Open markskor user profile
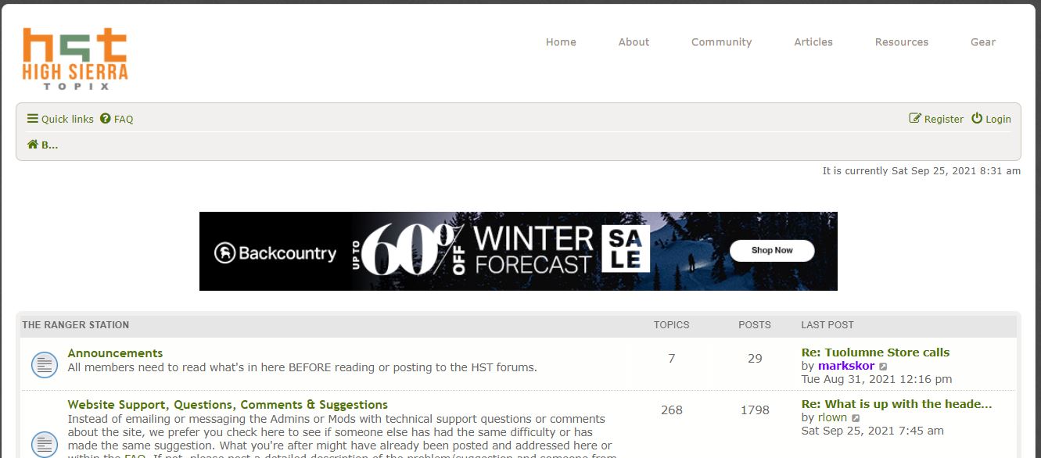 click(x=846, y=366)
